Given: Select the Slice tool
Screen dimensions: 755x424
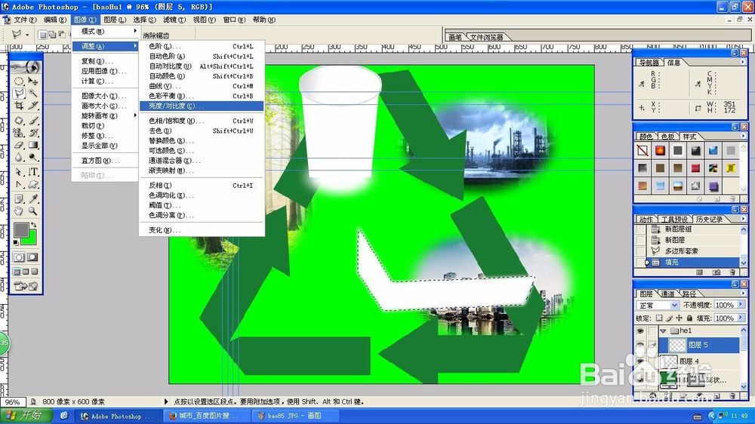Looking at the screenshot, I should [32, 105].
